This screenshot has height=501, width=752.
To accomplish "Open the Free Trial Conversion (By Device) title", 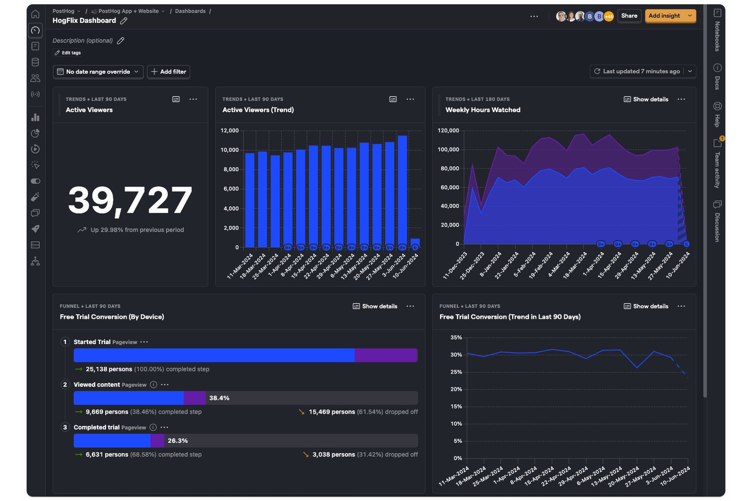I will click(112, 317).
